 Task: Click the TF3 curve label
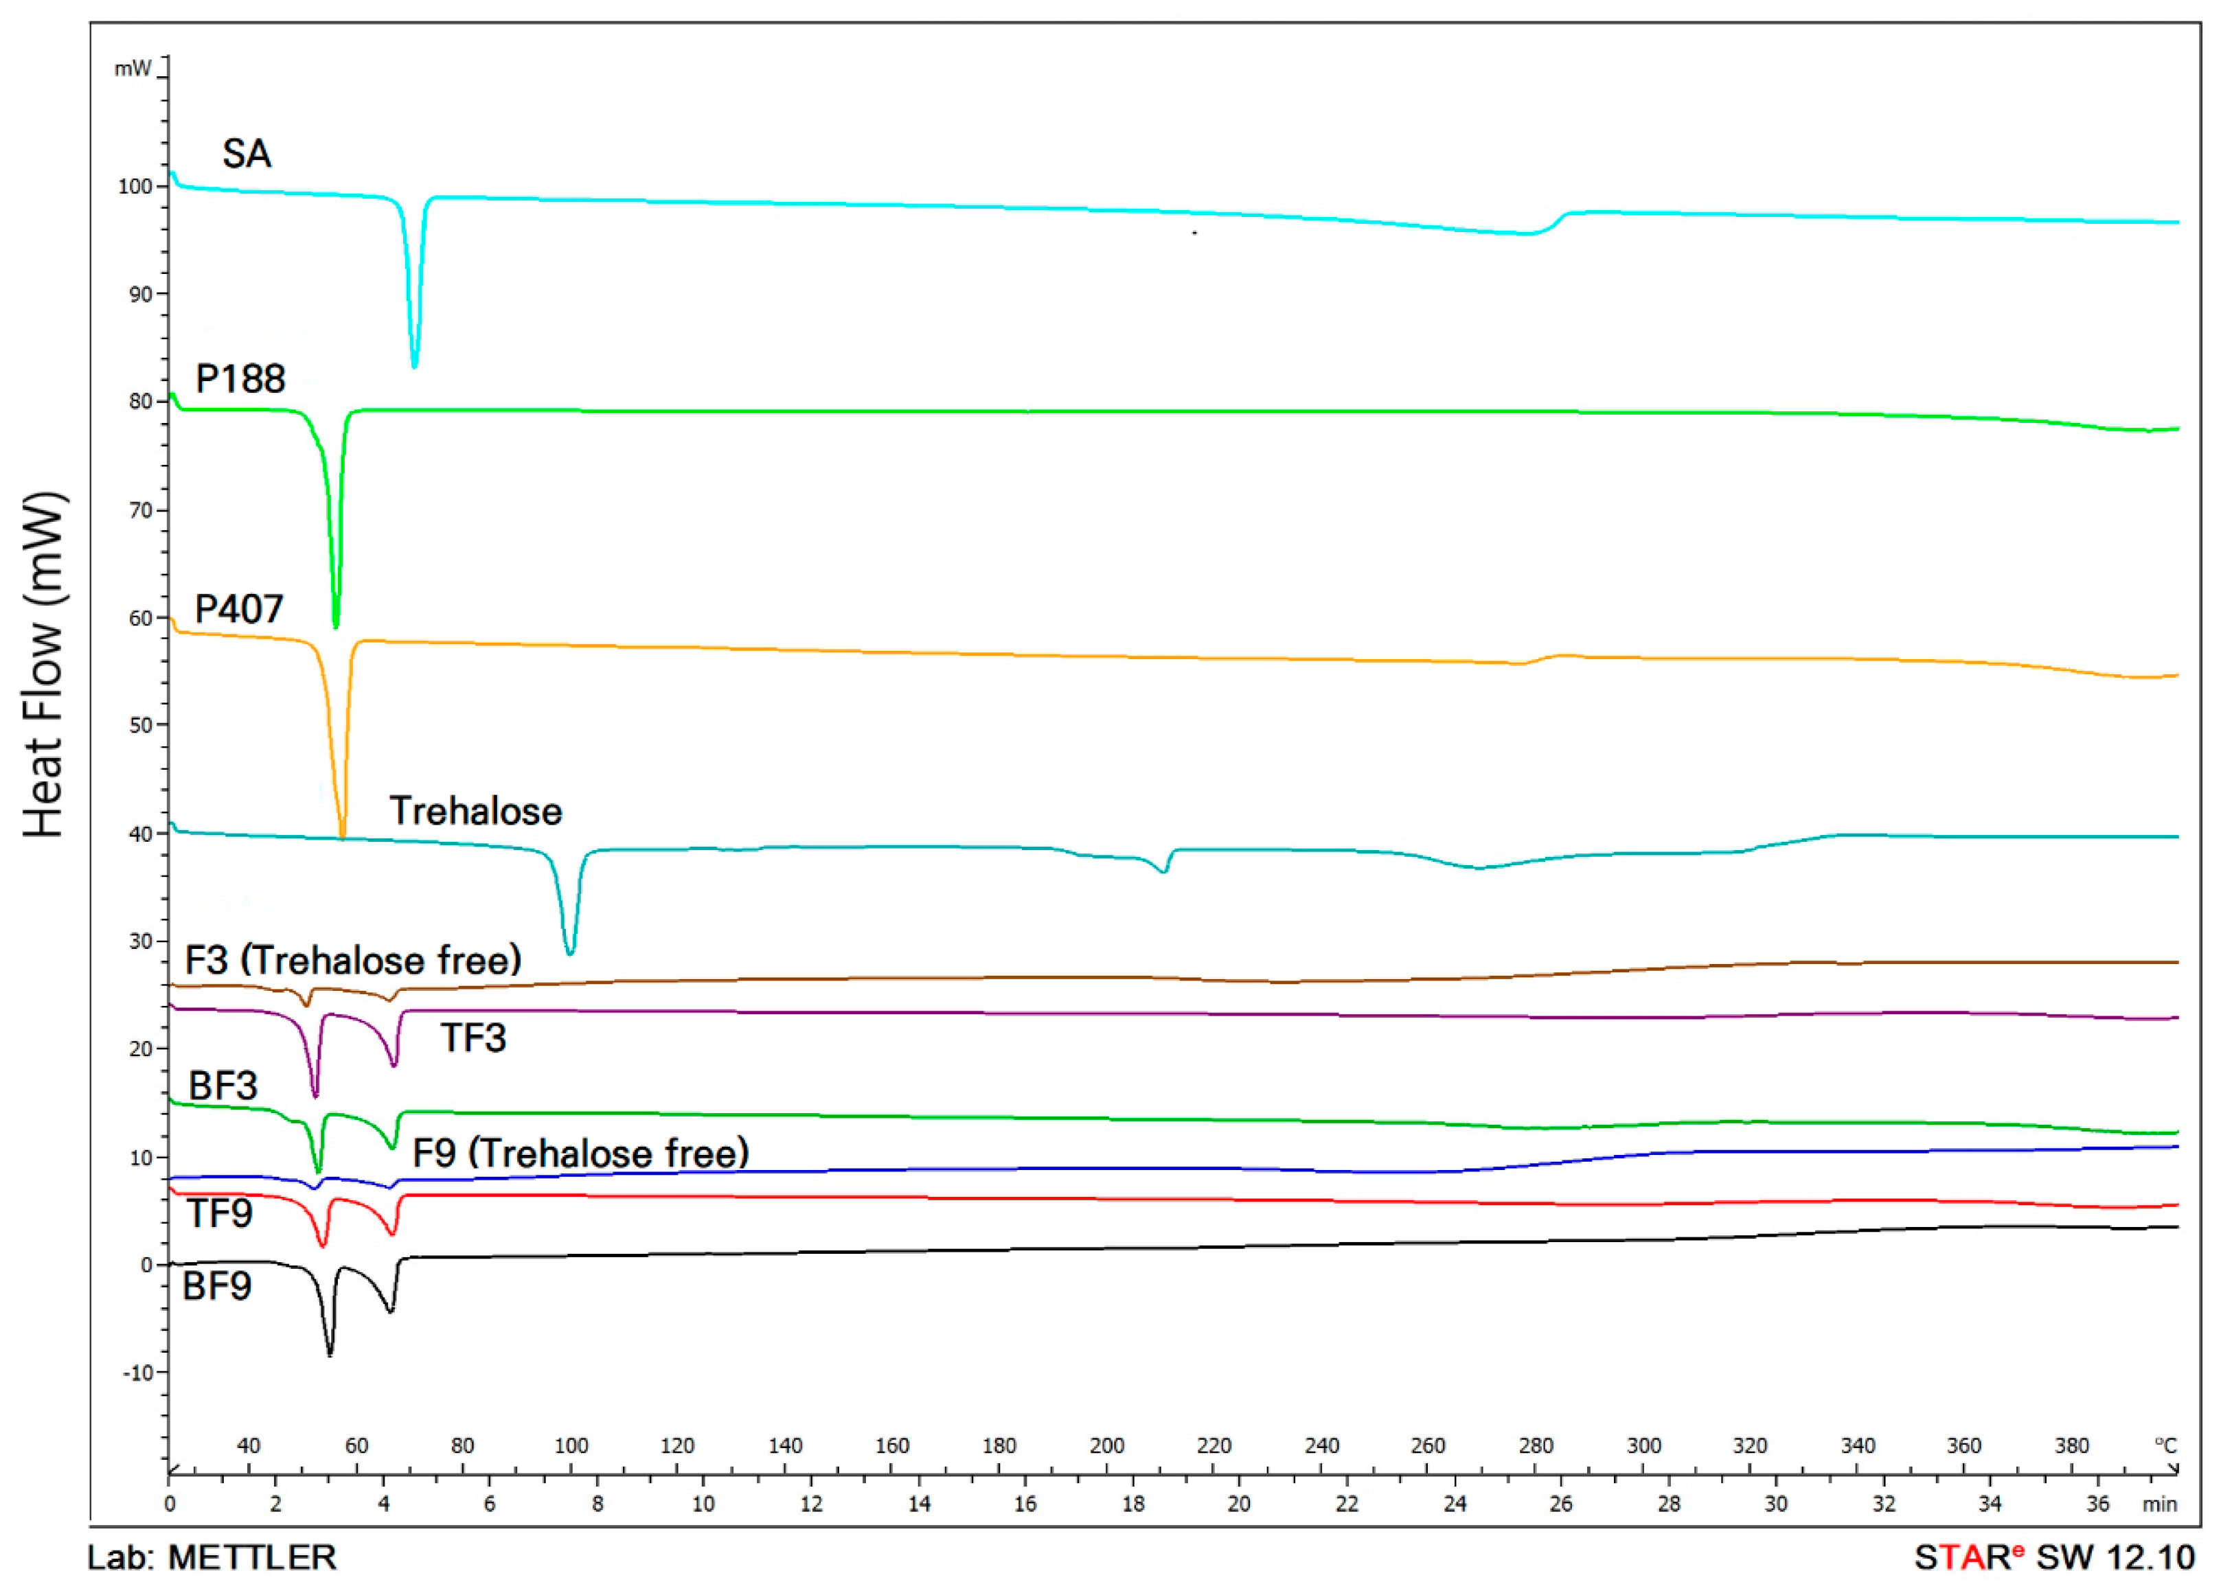coord(473,1038)
